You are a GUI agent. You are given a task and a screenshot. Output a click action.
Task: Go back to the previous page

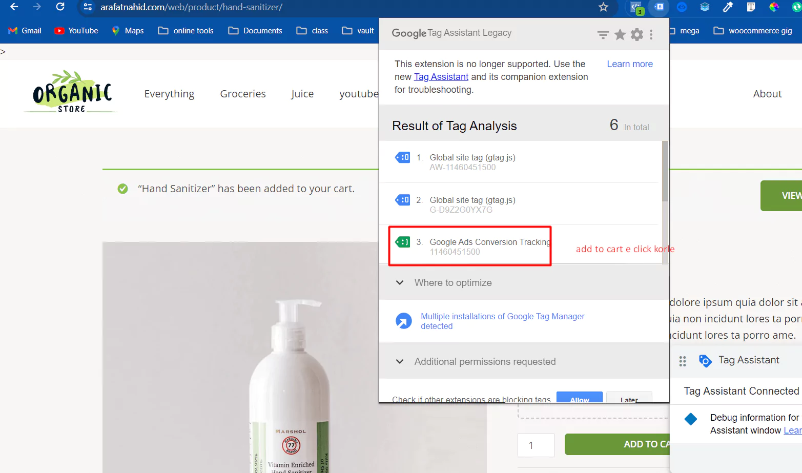click(x=14, y=7)
